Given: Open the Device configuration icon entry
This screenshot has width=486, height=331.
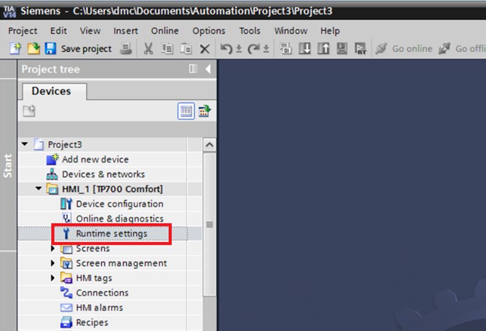Looking at the screenshot, I should 66,203.
